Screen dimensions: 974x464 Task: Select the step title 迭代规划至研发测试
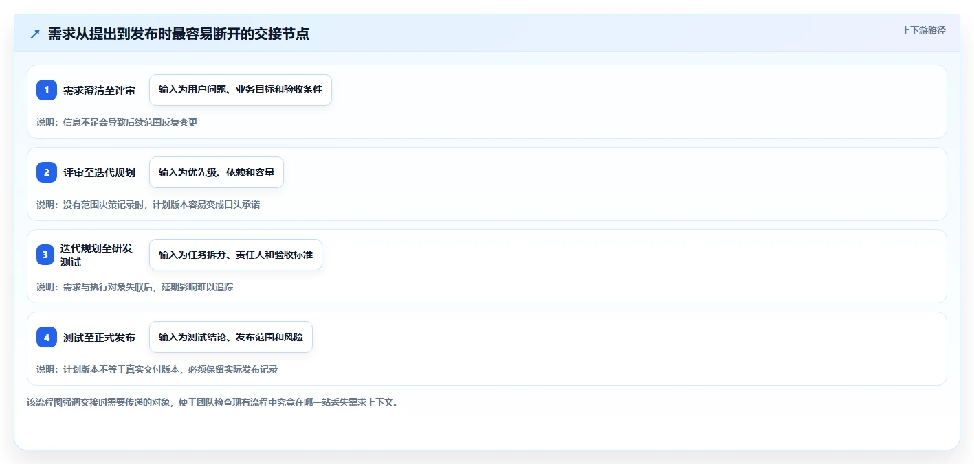coord(96,255)
